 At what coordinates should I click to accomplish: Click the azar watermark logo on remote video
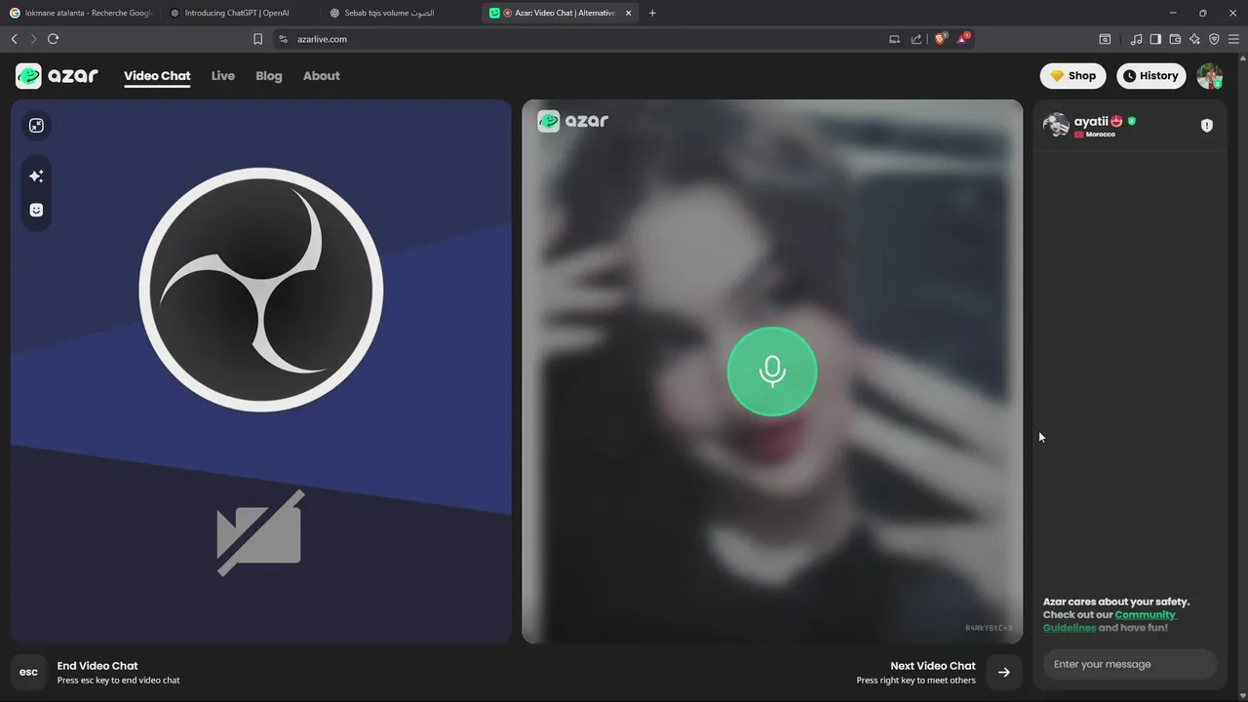coord(573,121)
